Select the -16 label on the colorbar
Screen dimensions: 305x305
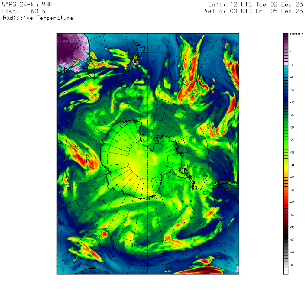pos(292,102)
